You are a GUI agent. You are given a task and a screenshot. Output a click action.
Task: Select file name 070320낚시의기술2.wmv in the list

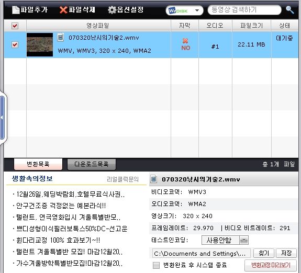click(x=104, y=38)
